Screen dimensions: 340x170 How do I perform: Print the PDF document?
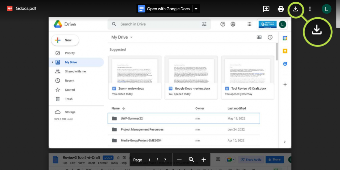[281, 9]
